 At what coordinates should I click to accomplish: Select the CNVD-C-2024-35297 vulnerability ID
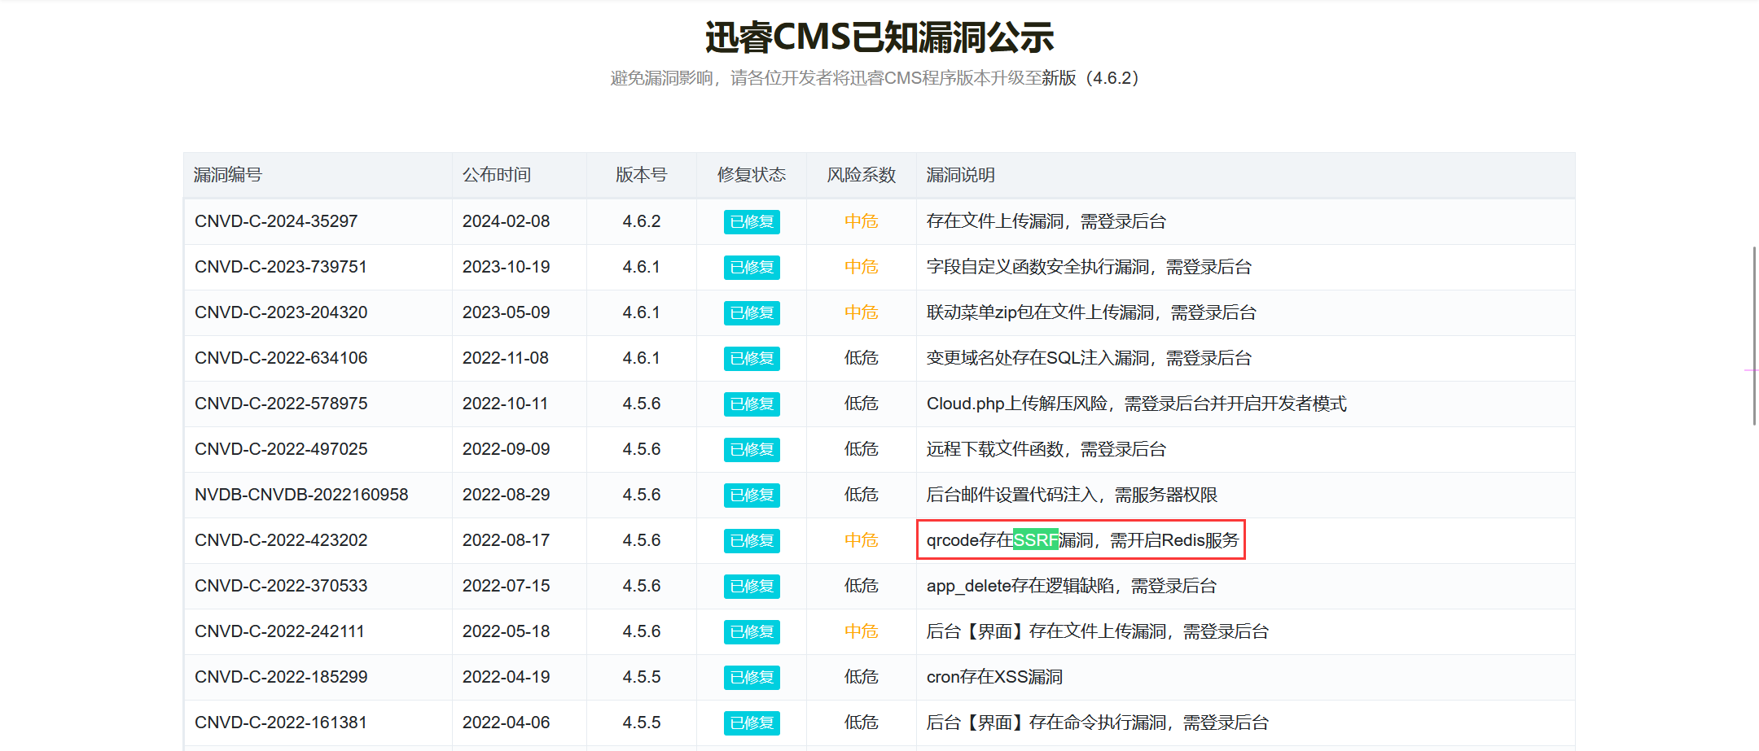276,221
